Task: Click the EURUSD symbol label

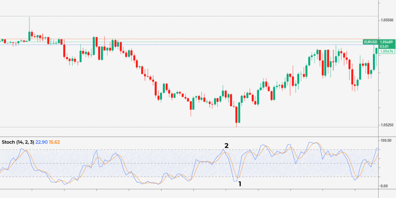Action: (370, 42)
